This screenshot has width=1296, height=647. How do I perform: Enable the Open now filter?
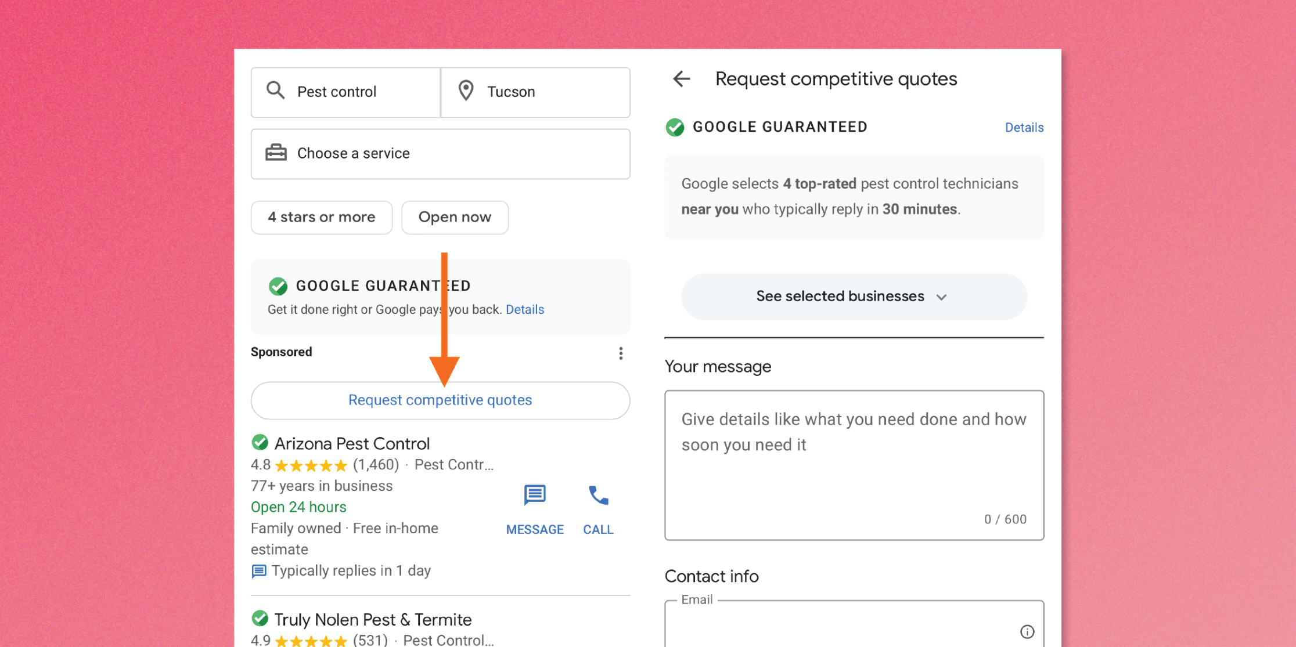[x=455, y=217]
